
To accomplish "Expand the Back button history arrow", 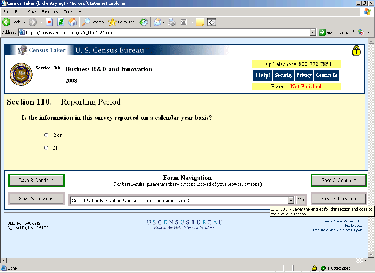I will coord(25,22).
